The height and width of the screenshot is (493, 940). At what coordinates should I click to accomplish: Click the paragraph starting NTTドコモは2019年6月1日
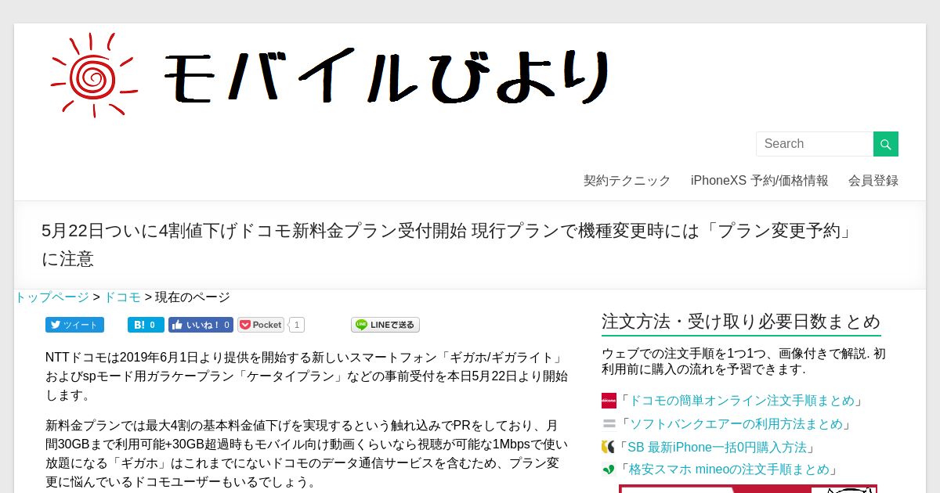coord(307,376)
